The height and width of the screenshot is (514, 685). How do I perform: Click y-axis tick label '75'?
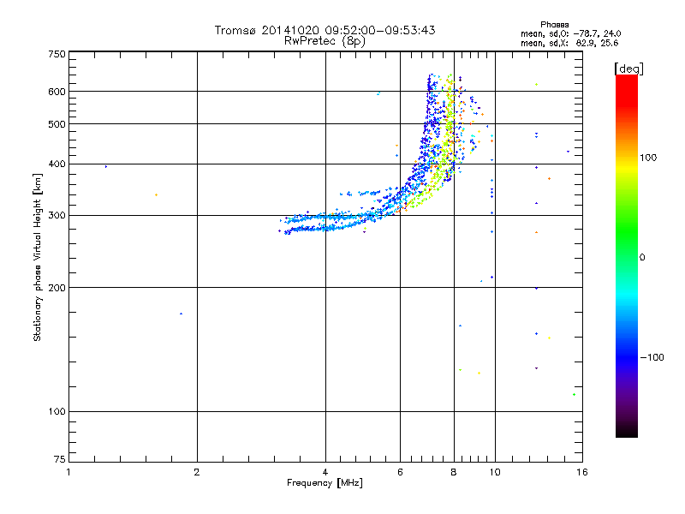(x=60, y=459)
